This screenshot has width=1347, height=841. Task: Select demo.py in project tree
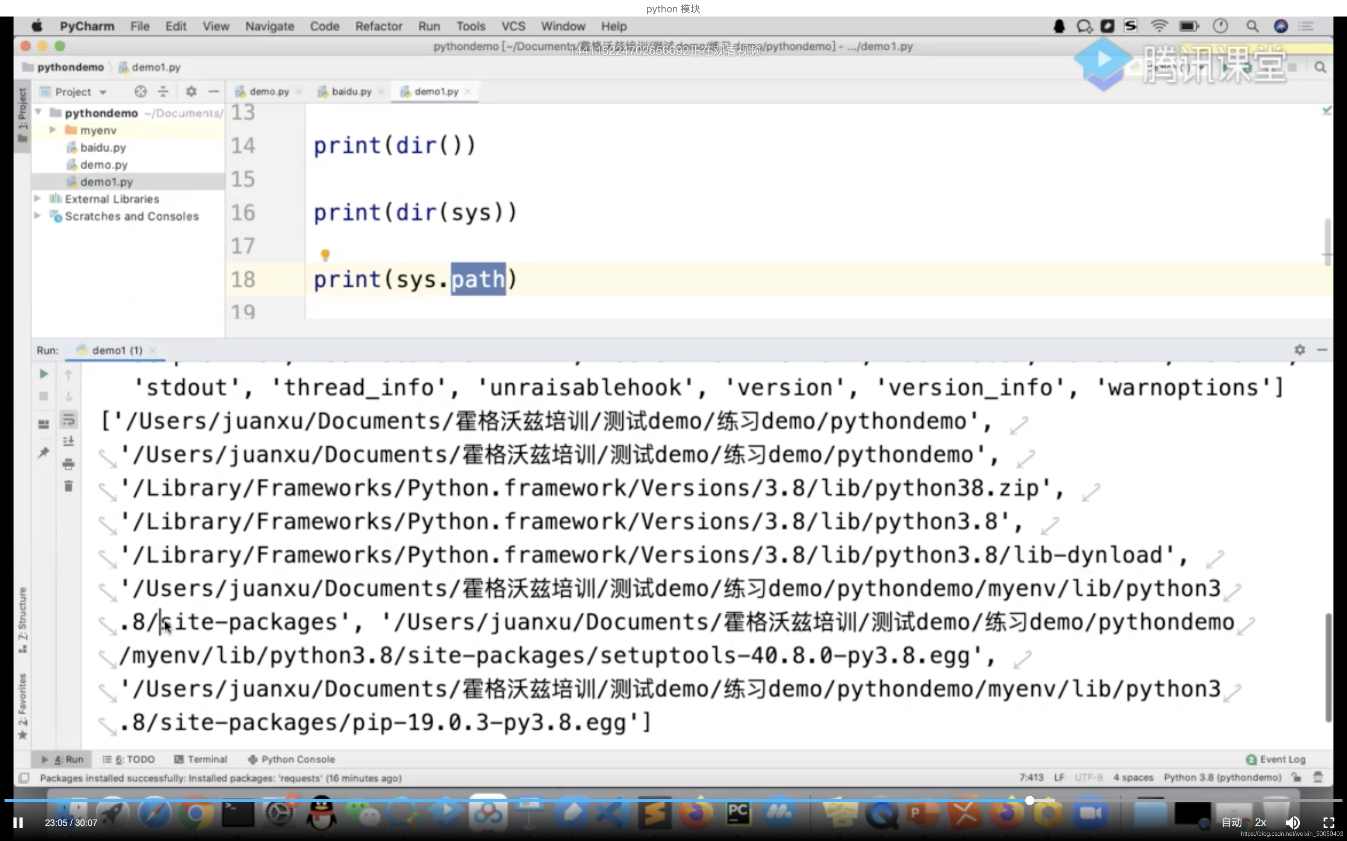tap(103, 165)
